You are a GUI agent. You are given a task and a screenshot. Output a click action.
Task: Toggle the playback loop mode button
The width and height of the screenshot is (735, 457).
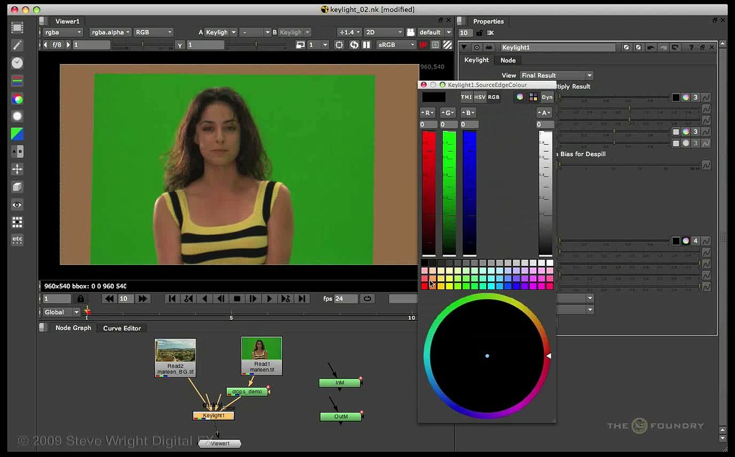tap(367, 299)
